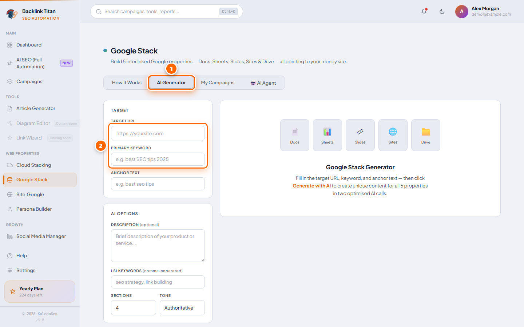Click the Yearly Plan card

tap(40, 291)
